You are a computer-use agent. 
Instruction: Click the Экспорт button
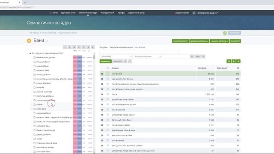coord(235,41)
